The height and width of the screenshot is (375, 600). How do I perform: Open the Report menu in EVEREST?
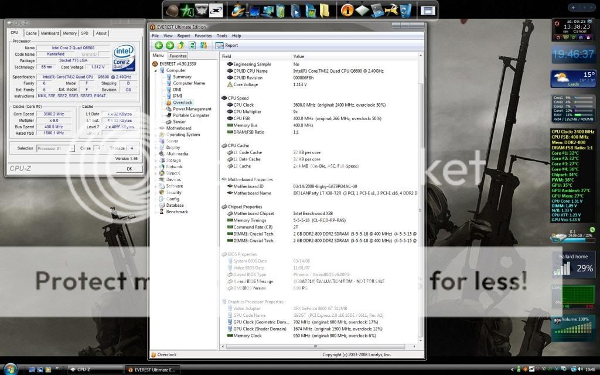coord(183,36)
